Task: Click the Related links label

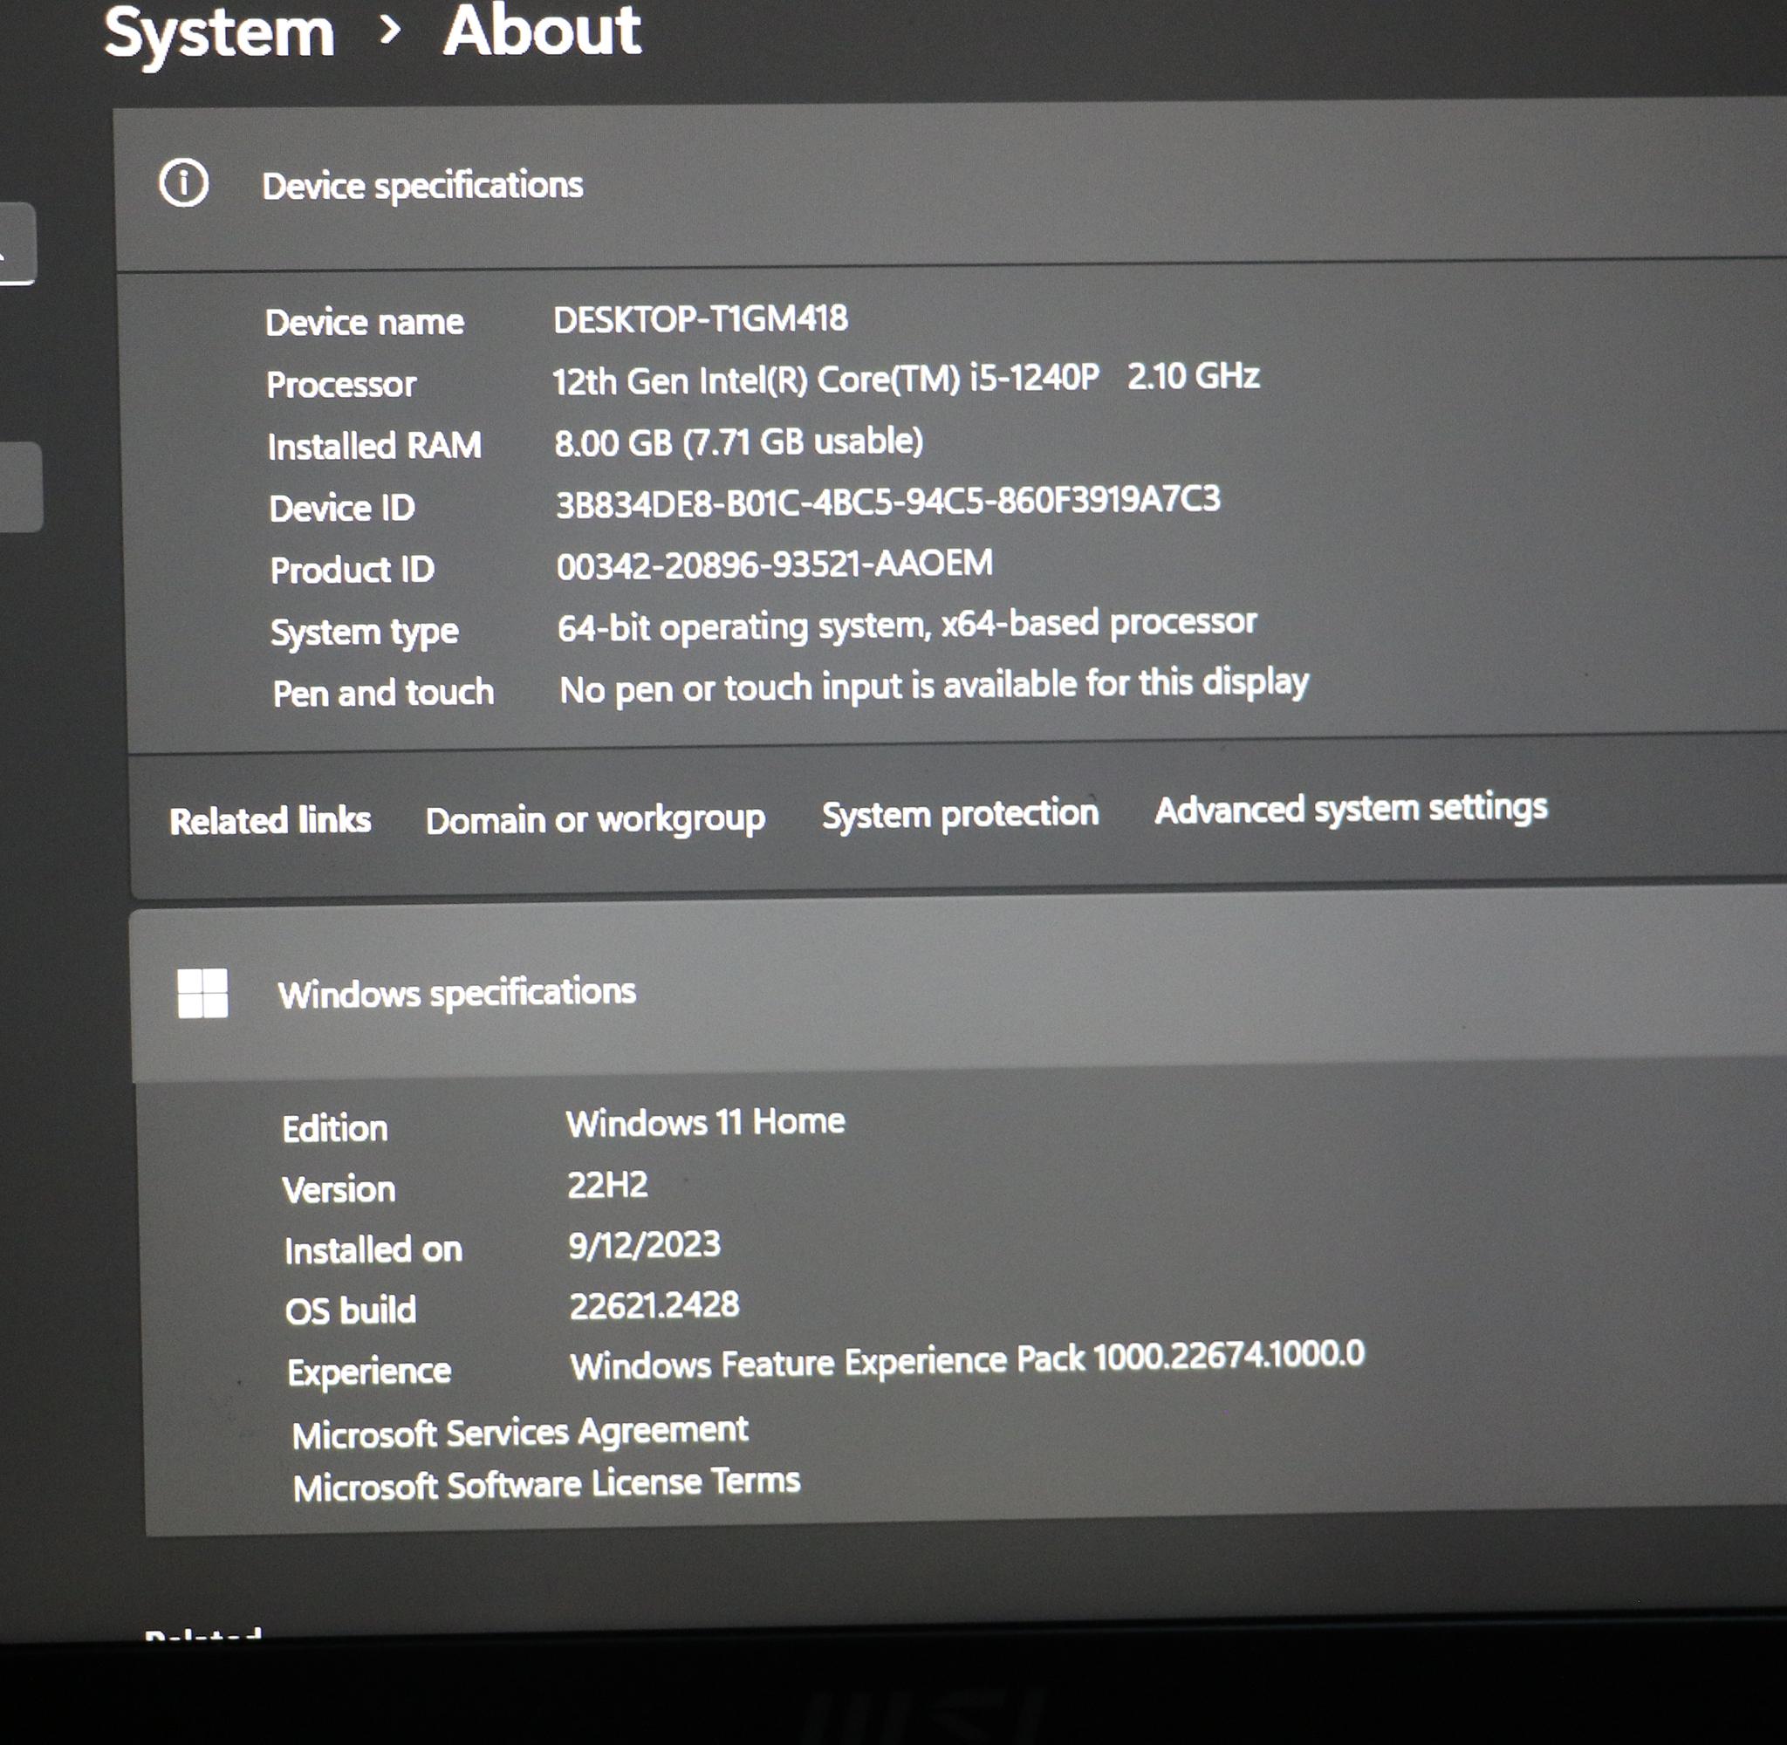Action: pos(270,820)
